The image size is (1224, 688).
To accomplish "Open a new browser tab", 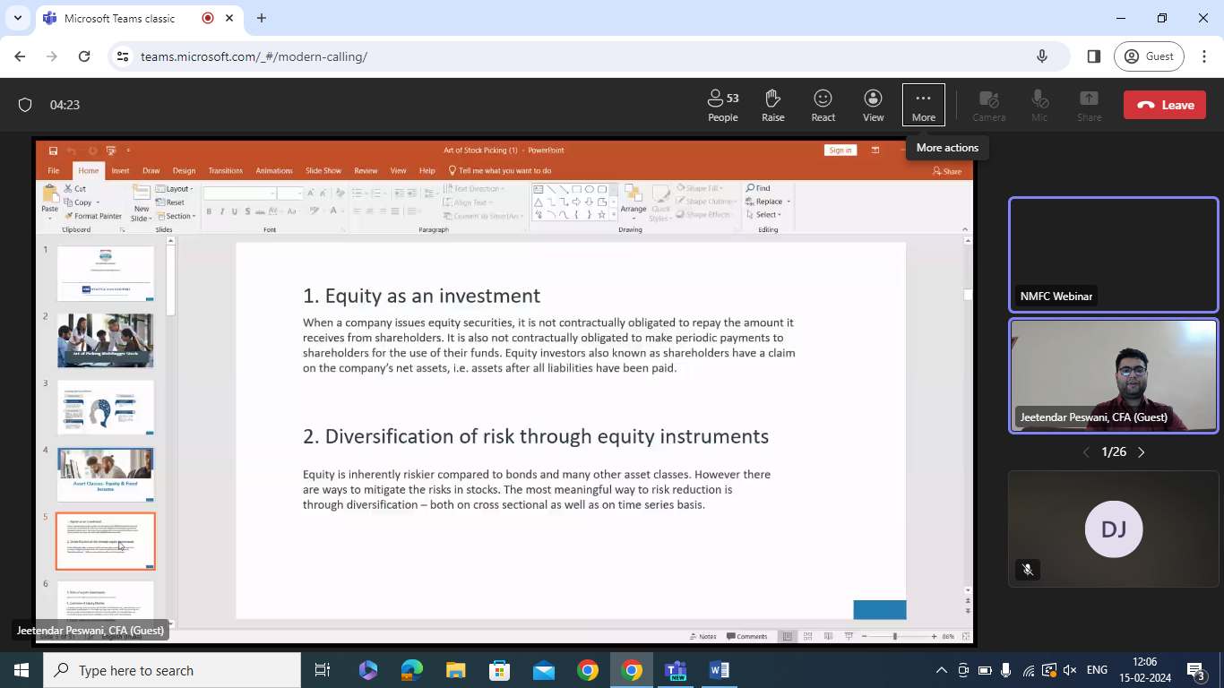I will pos(262,18).
